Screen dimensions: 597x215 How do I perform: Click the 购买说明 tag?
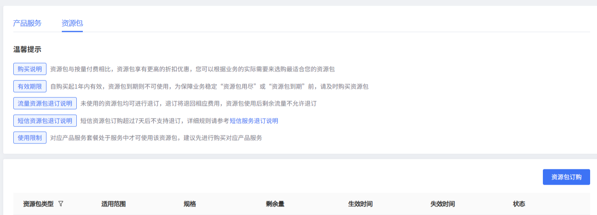30,69
